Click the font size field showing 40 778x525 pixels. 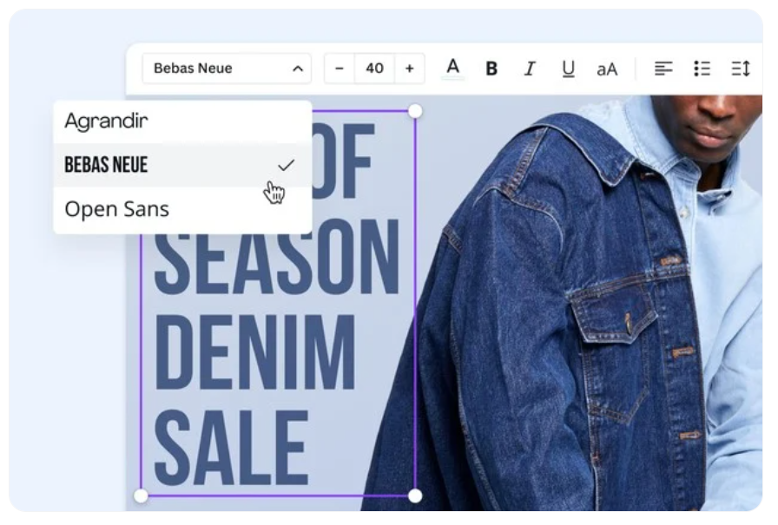pos(374,69)
